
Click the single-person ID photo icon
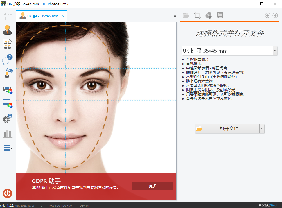(x=8, y=30)
